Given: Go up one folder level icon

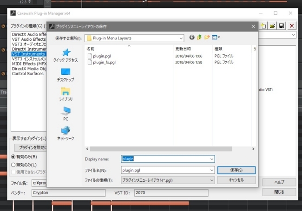Looking at the screenshot, I should click(199, 37).
